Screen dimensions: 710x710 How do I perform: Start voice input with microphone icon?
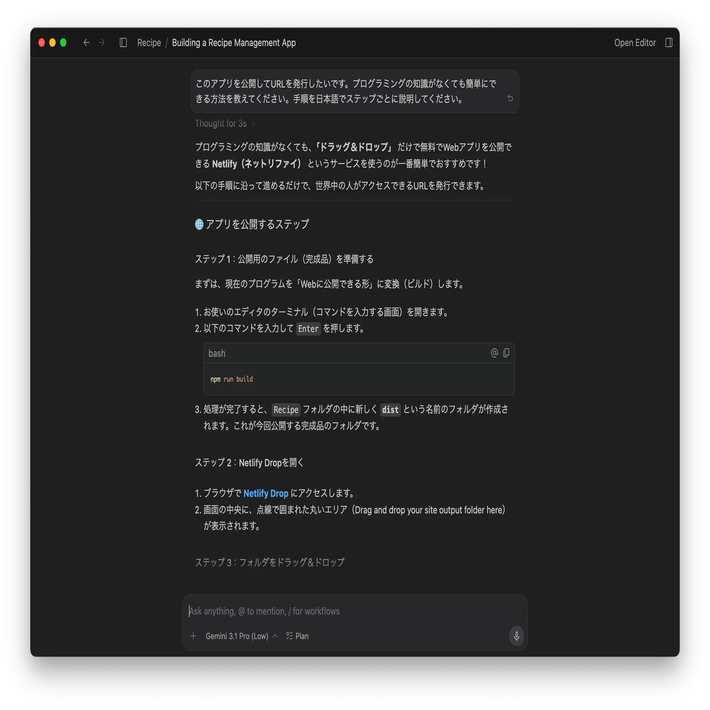pos(516,636)
